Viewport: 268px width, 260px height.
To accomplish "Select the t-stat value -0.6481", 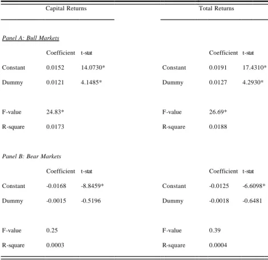I will pyautogui.click(x=253, y=201).
